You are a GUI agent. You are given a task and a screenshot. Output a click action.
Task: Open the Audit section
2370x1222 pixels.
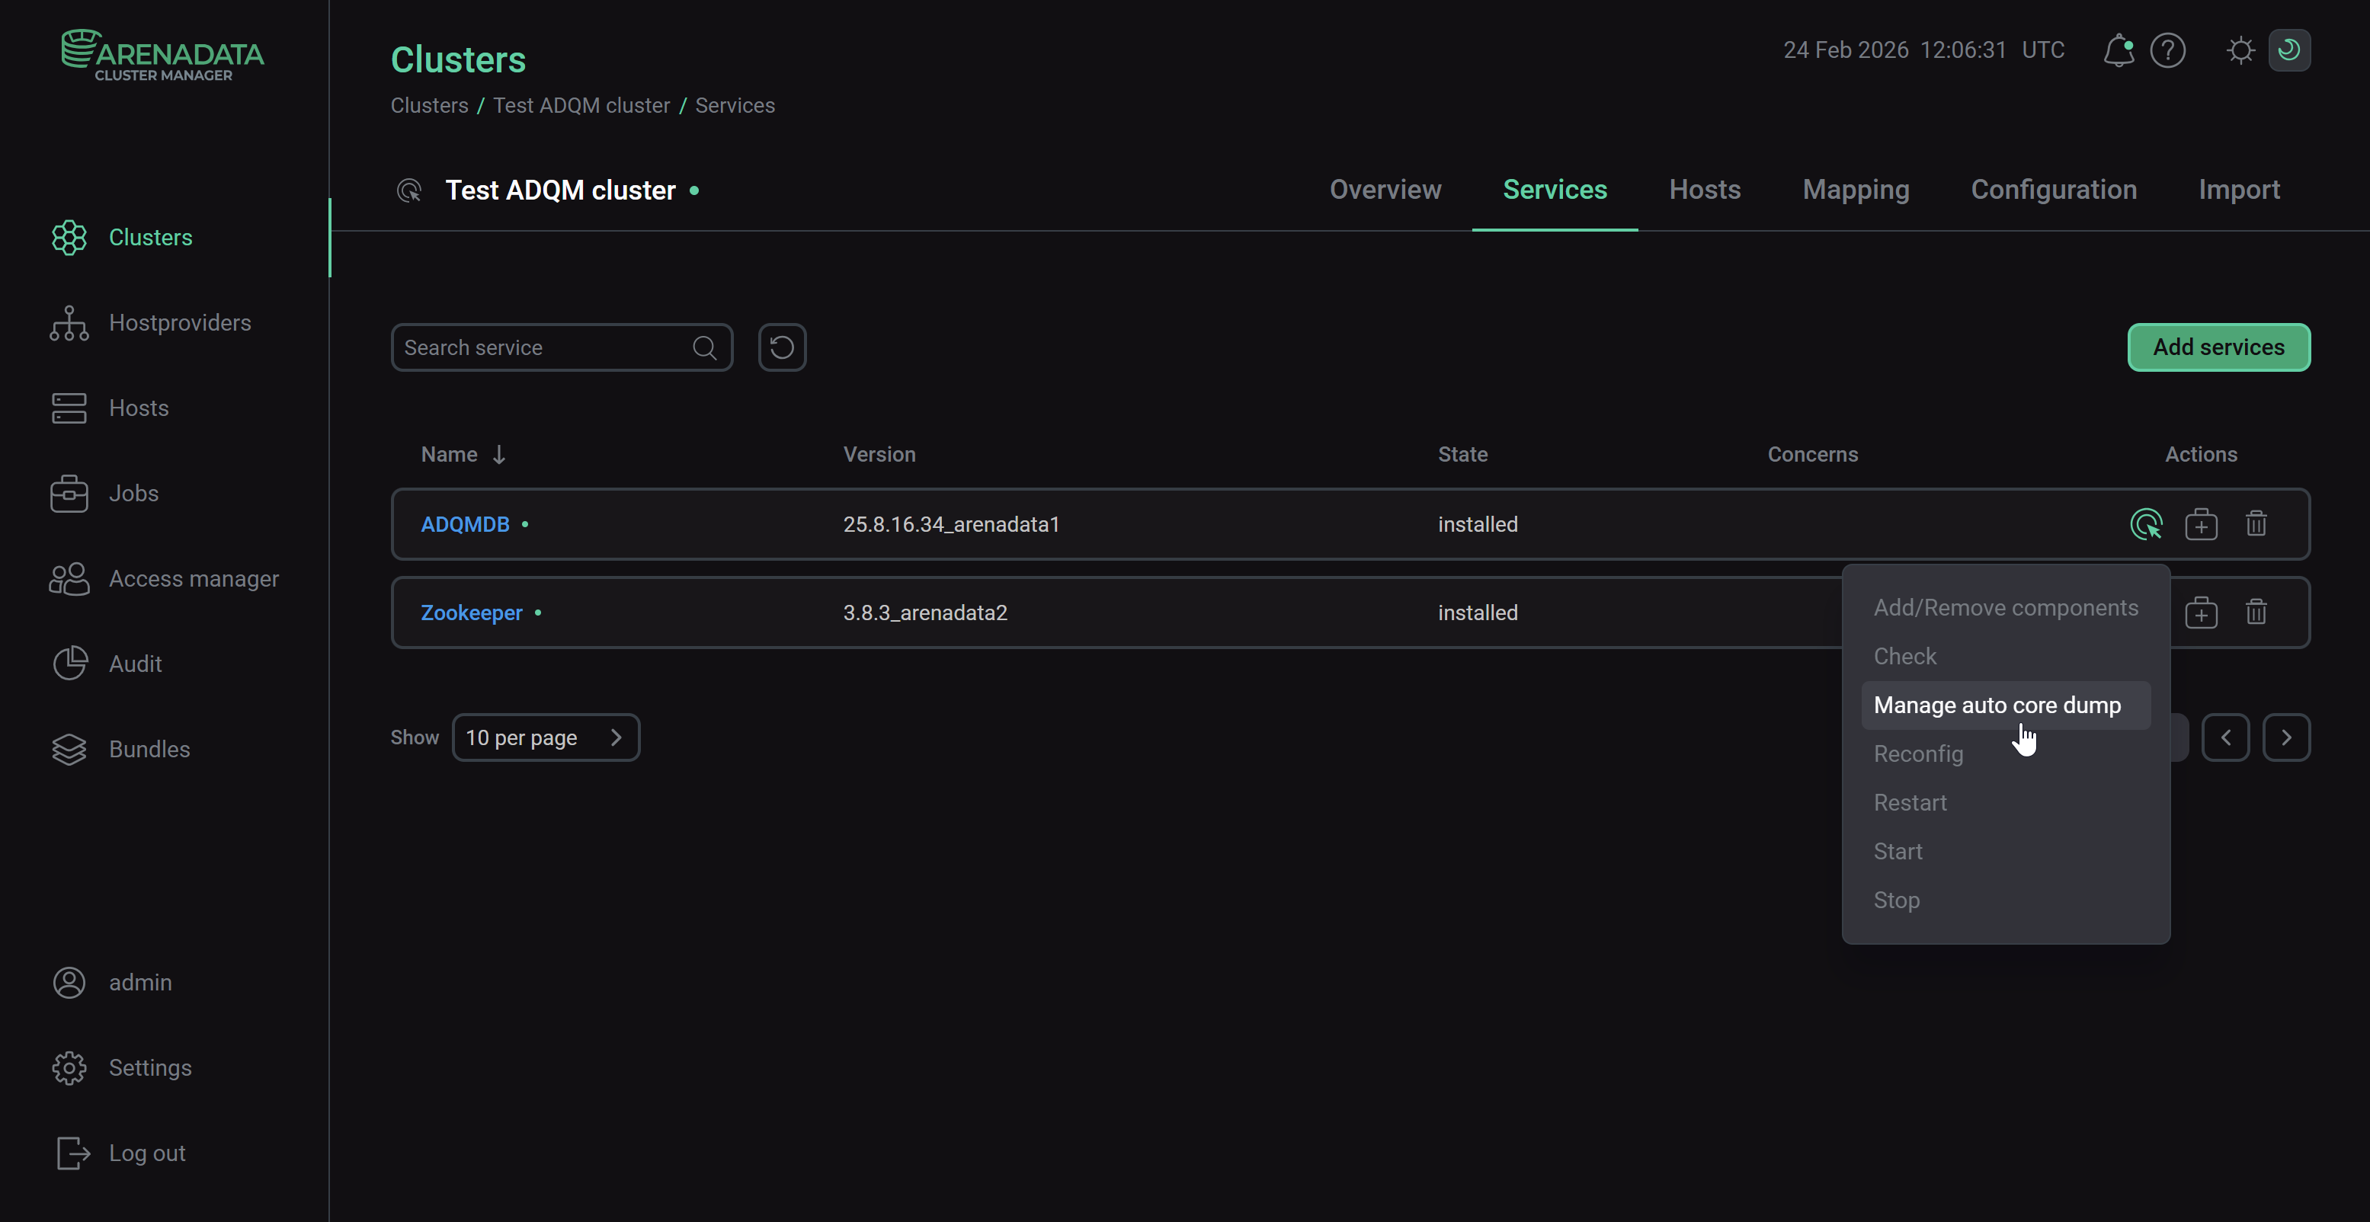134,663
